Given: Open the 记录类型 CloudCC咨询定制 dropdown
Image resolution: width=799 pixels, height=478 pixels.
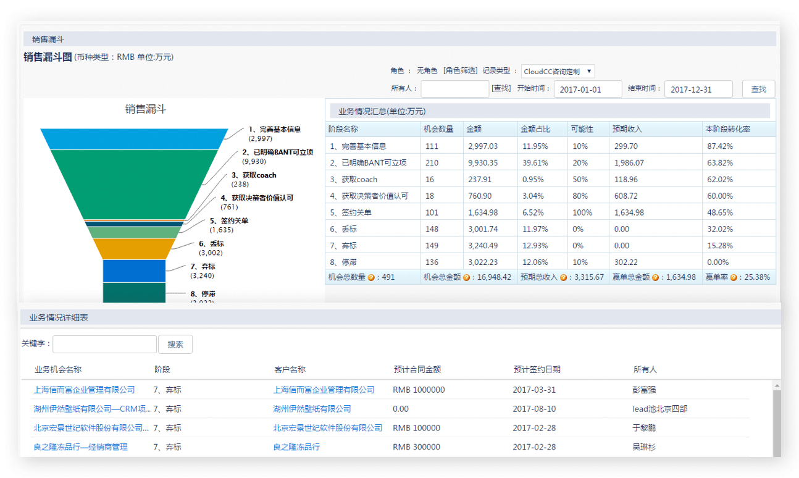Looking at the screenshot, I should [x=558, y=71].
